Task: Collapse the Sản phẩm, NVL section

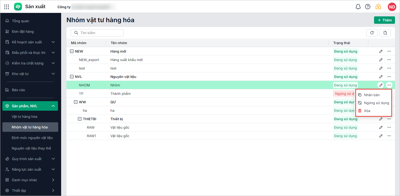Action: coord(53,106)
